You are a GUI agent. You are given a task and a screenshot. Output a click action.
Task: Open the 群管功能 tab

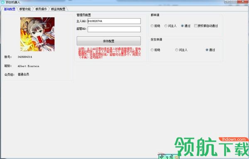(x=25, y=9)
